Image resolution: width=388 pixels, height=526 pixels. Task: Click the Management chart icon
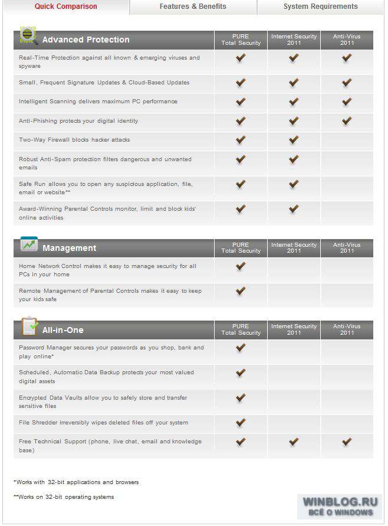(x=29, y=244)
